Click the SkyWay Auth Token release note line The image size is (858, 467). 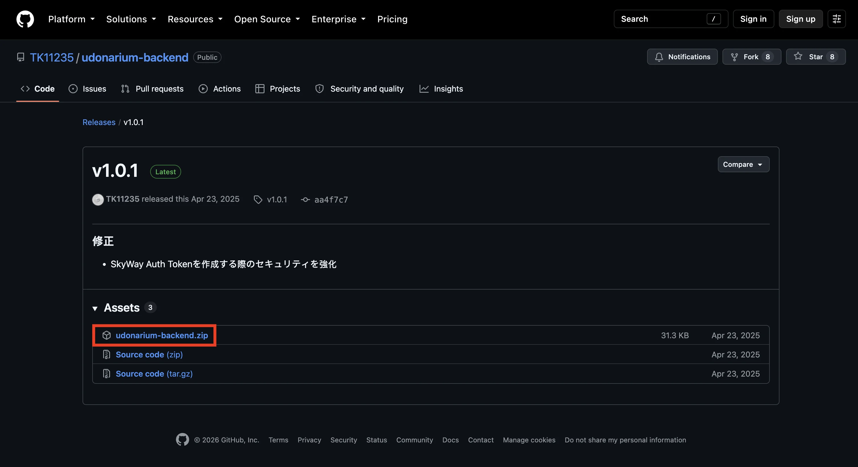(x=224, y=264)
